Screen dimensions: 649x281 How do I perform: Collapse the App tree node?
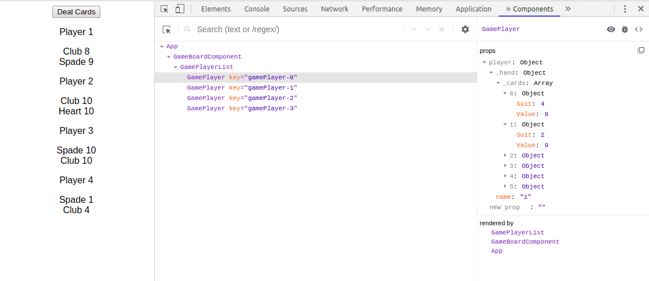162,47
